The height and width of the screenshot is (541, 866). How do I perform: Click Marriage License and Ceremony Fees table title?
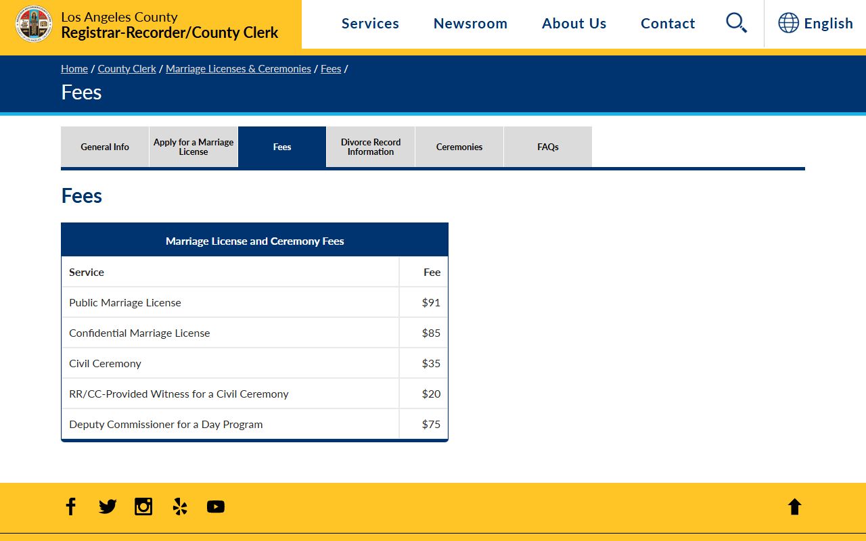pyautogui.click(x=254, y=241)
